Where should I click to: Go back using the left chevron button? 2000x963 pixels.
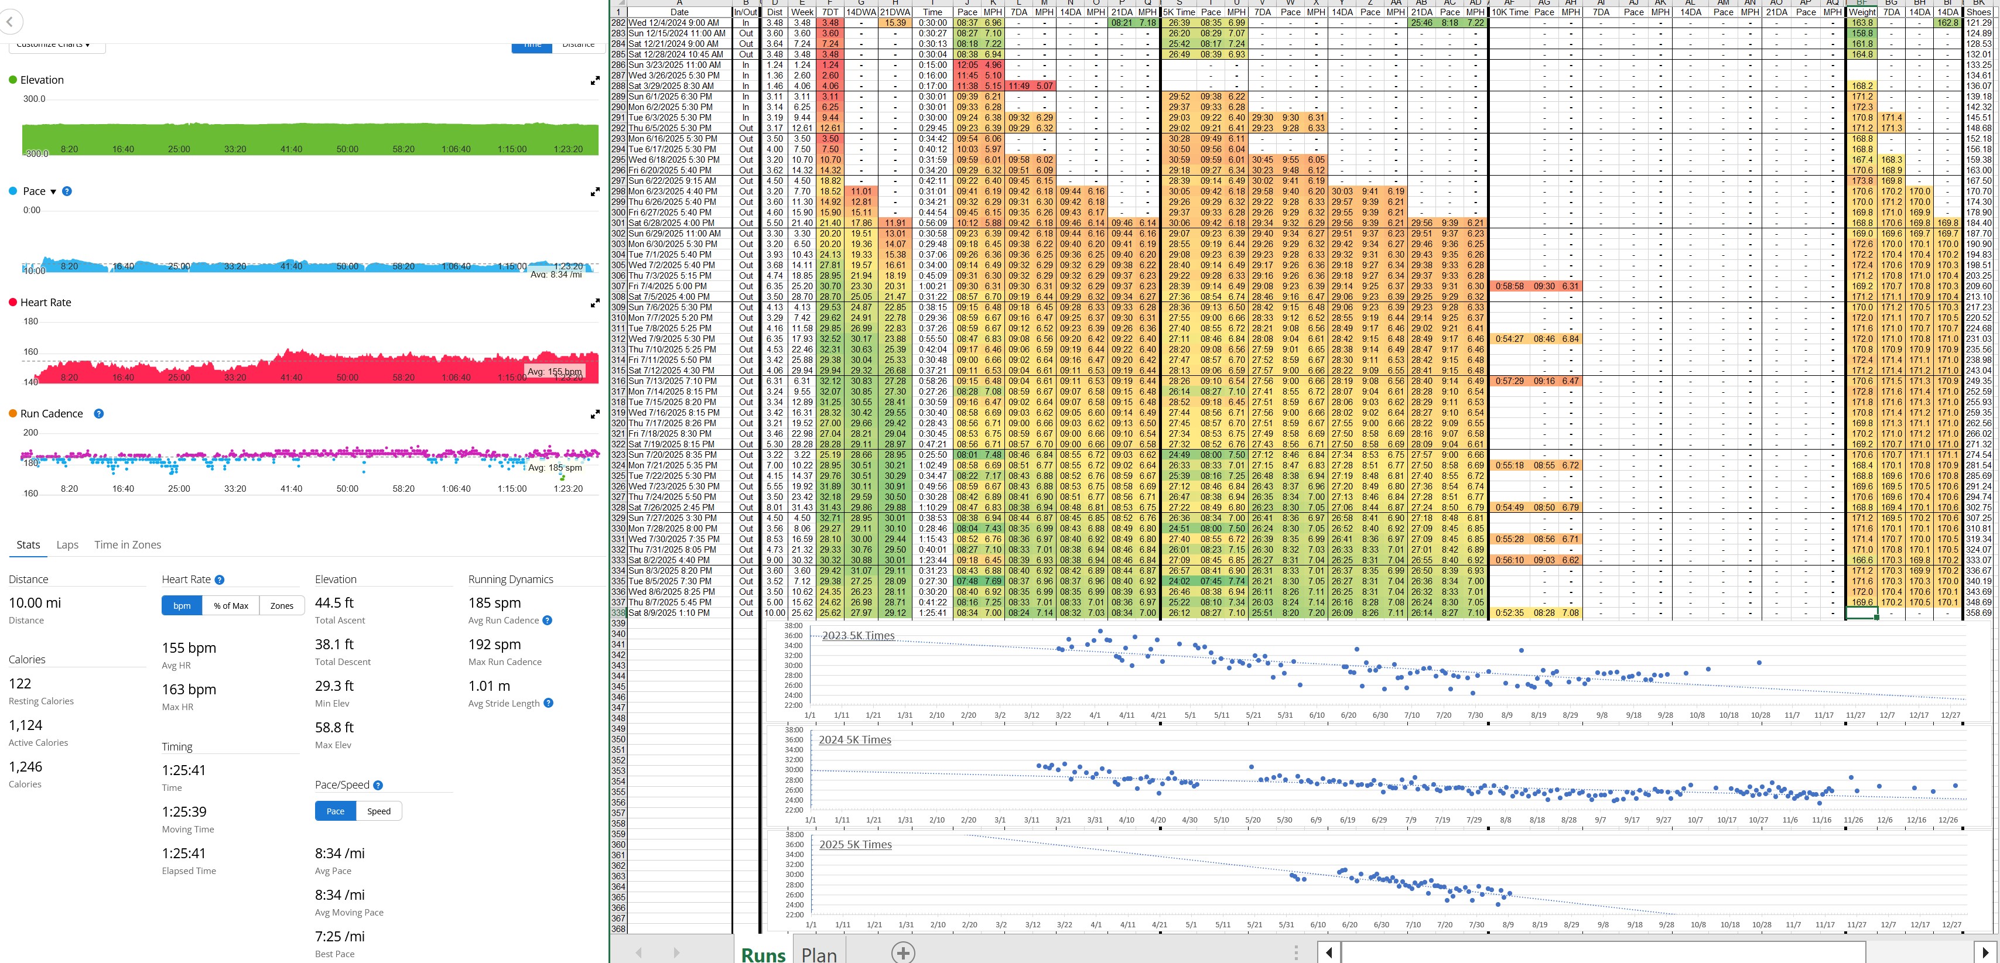(x=9, y=22)
